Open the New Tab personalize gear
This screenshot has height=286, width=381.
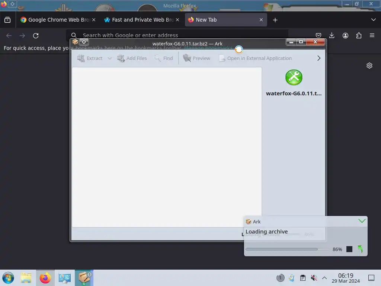(x=369, y=66)
